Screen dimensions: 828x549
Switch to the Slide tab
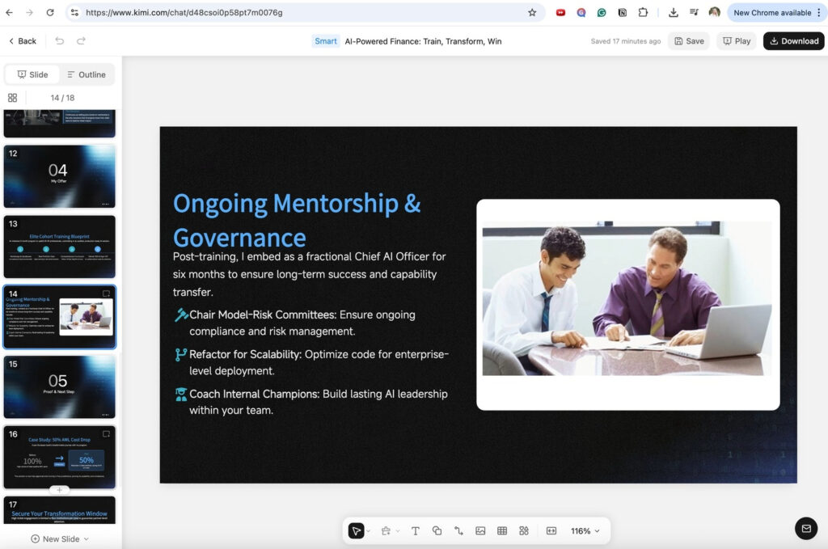32,74
